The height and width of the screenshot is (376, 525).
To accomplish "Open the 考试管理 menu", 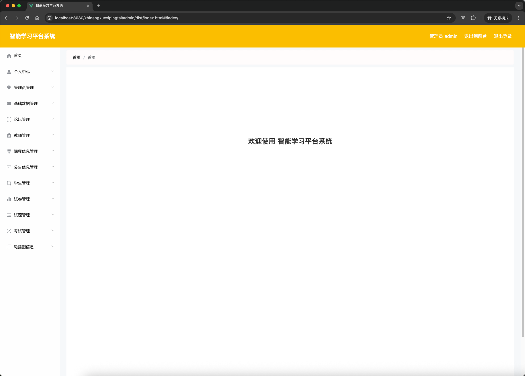I will tap(30, 231).
